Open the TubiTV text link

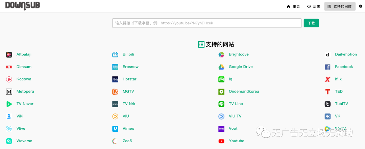341,104
